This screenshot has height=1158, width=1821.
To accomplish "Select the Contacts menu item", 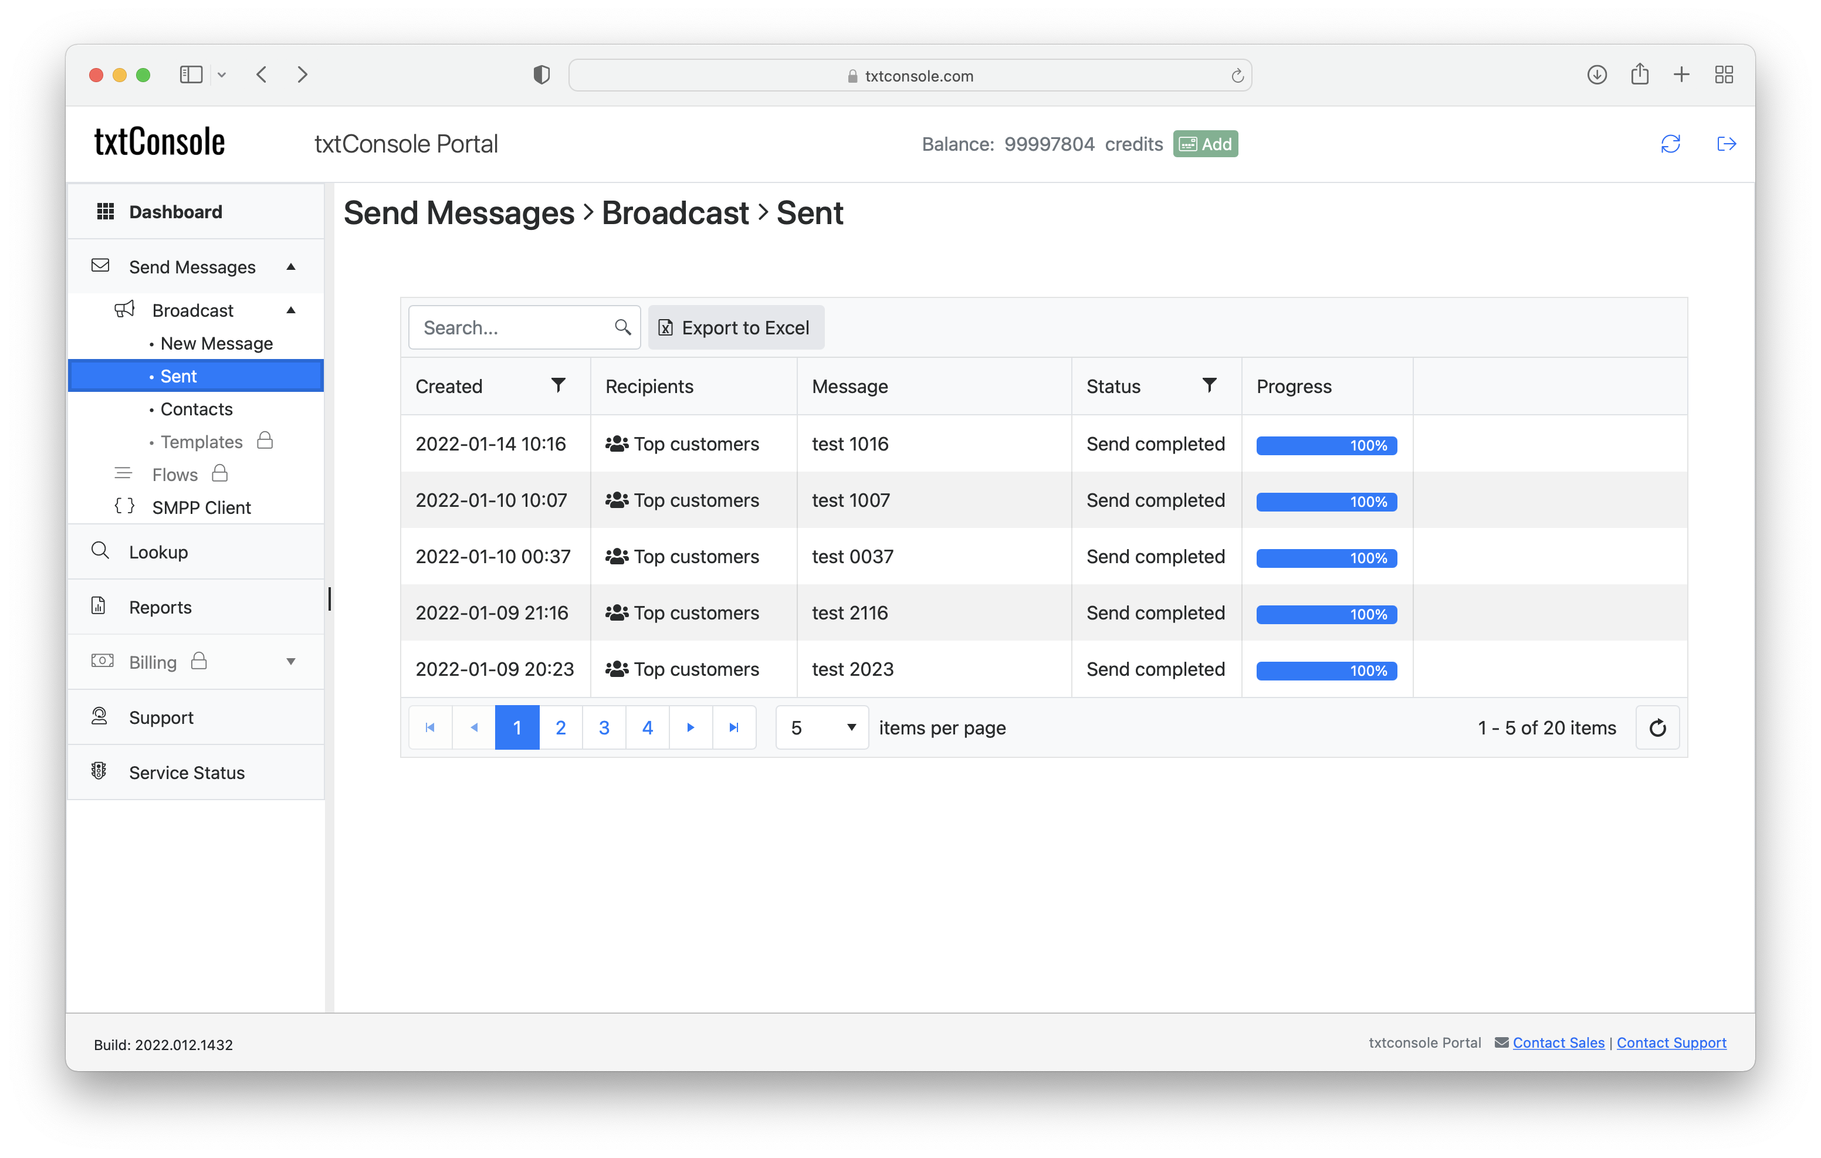I will tap(195, 408).
